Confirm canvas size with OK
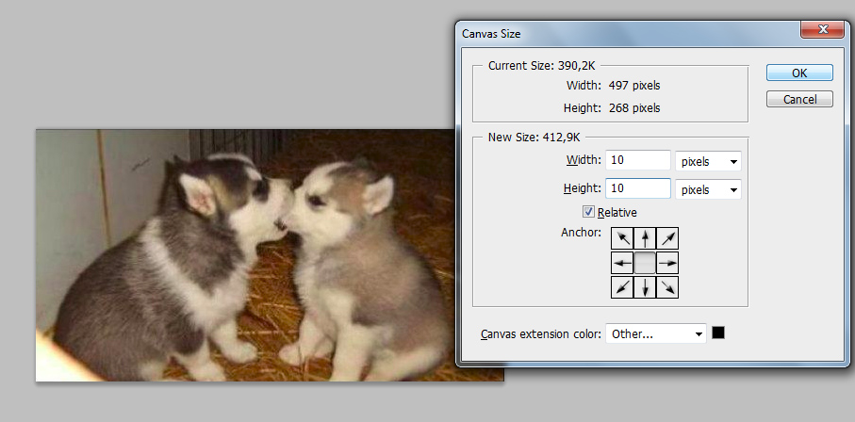 799,73
